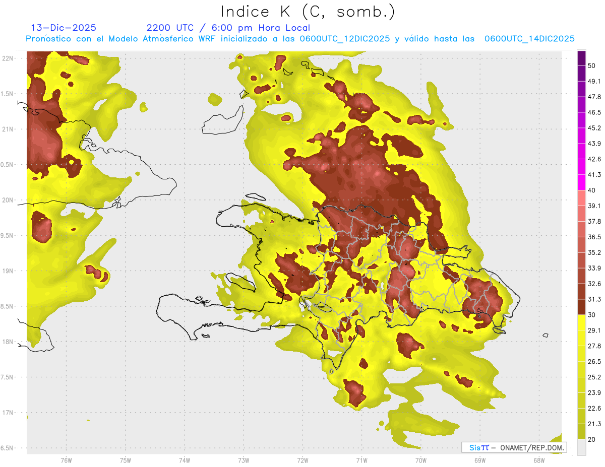Click the colorbar value "31.3"

(595, 299)
